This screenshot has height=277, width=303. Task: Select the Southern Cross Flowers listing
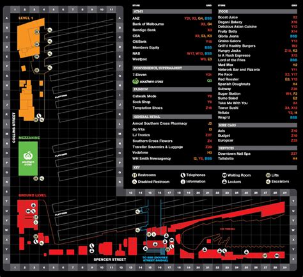(172, 141)
